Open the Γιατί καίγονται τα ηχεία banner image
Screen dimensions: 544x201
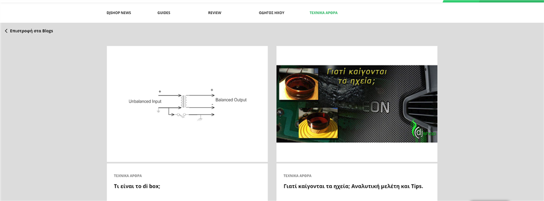pyautogui.click(x=357, y=104)
